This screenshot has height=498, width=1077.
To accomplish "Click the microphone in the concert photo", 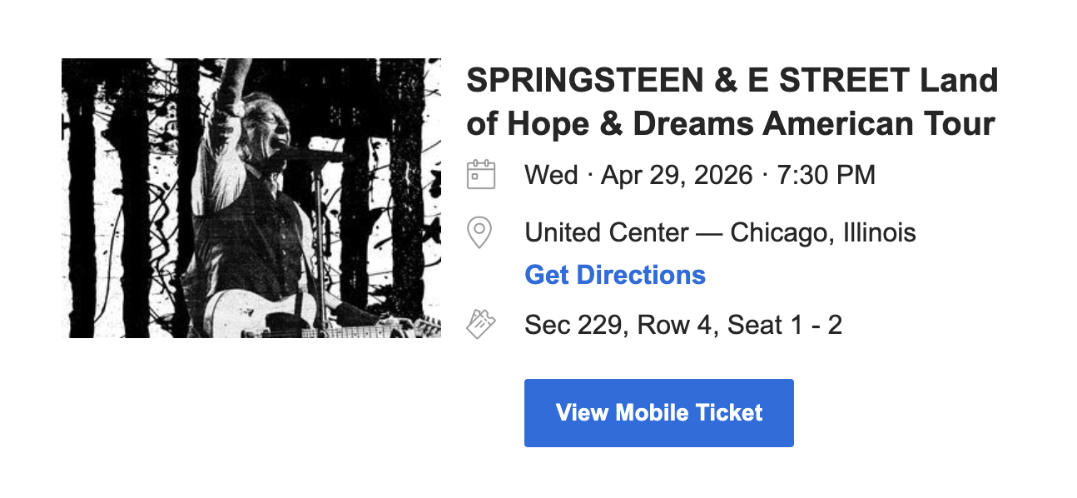I will pos(310,153).
